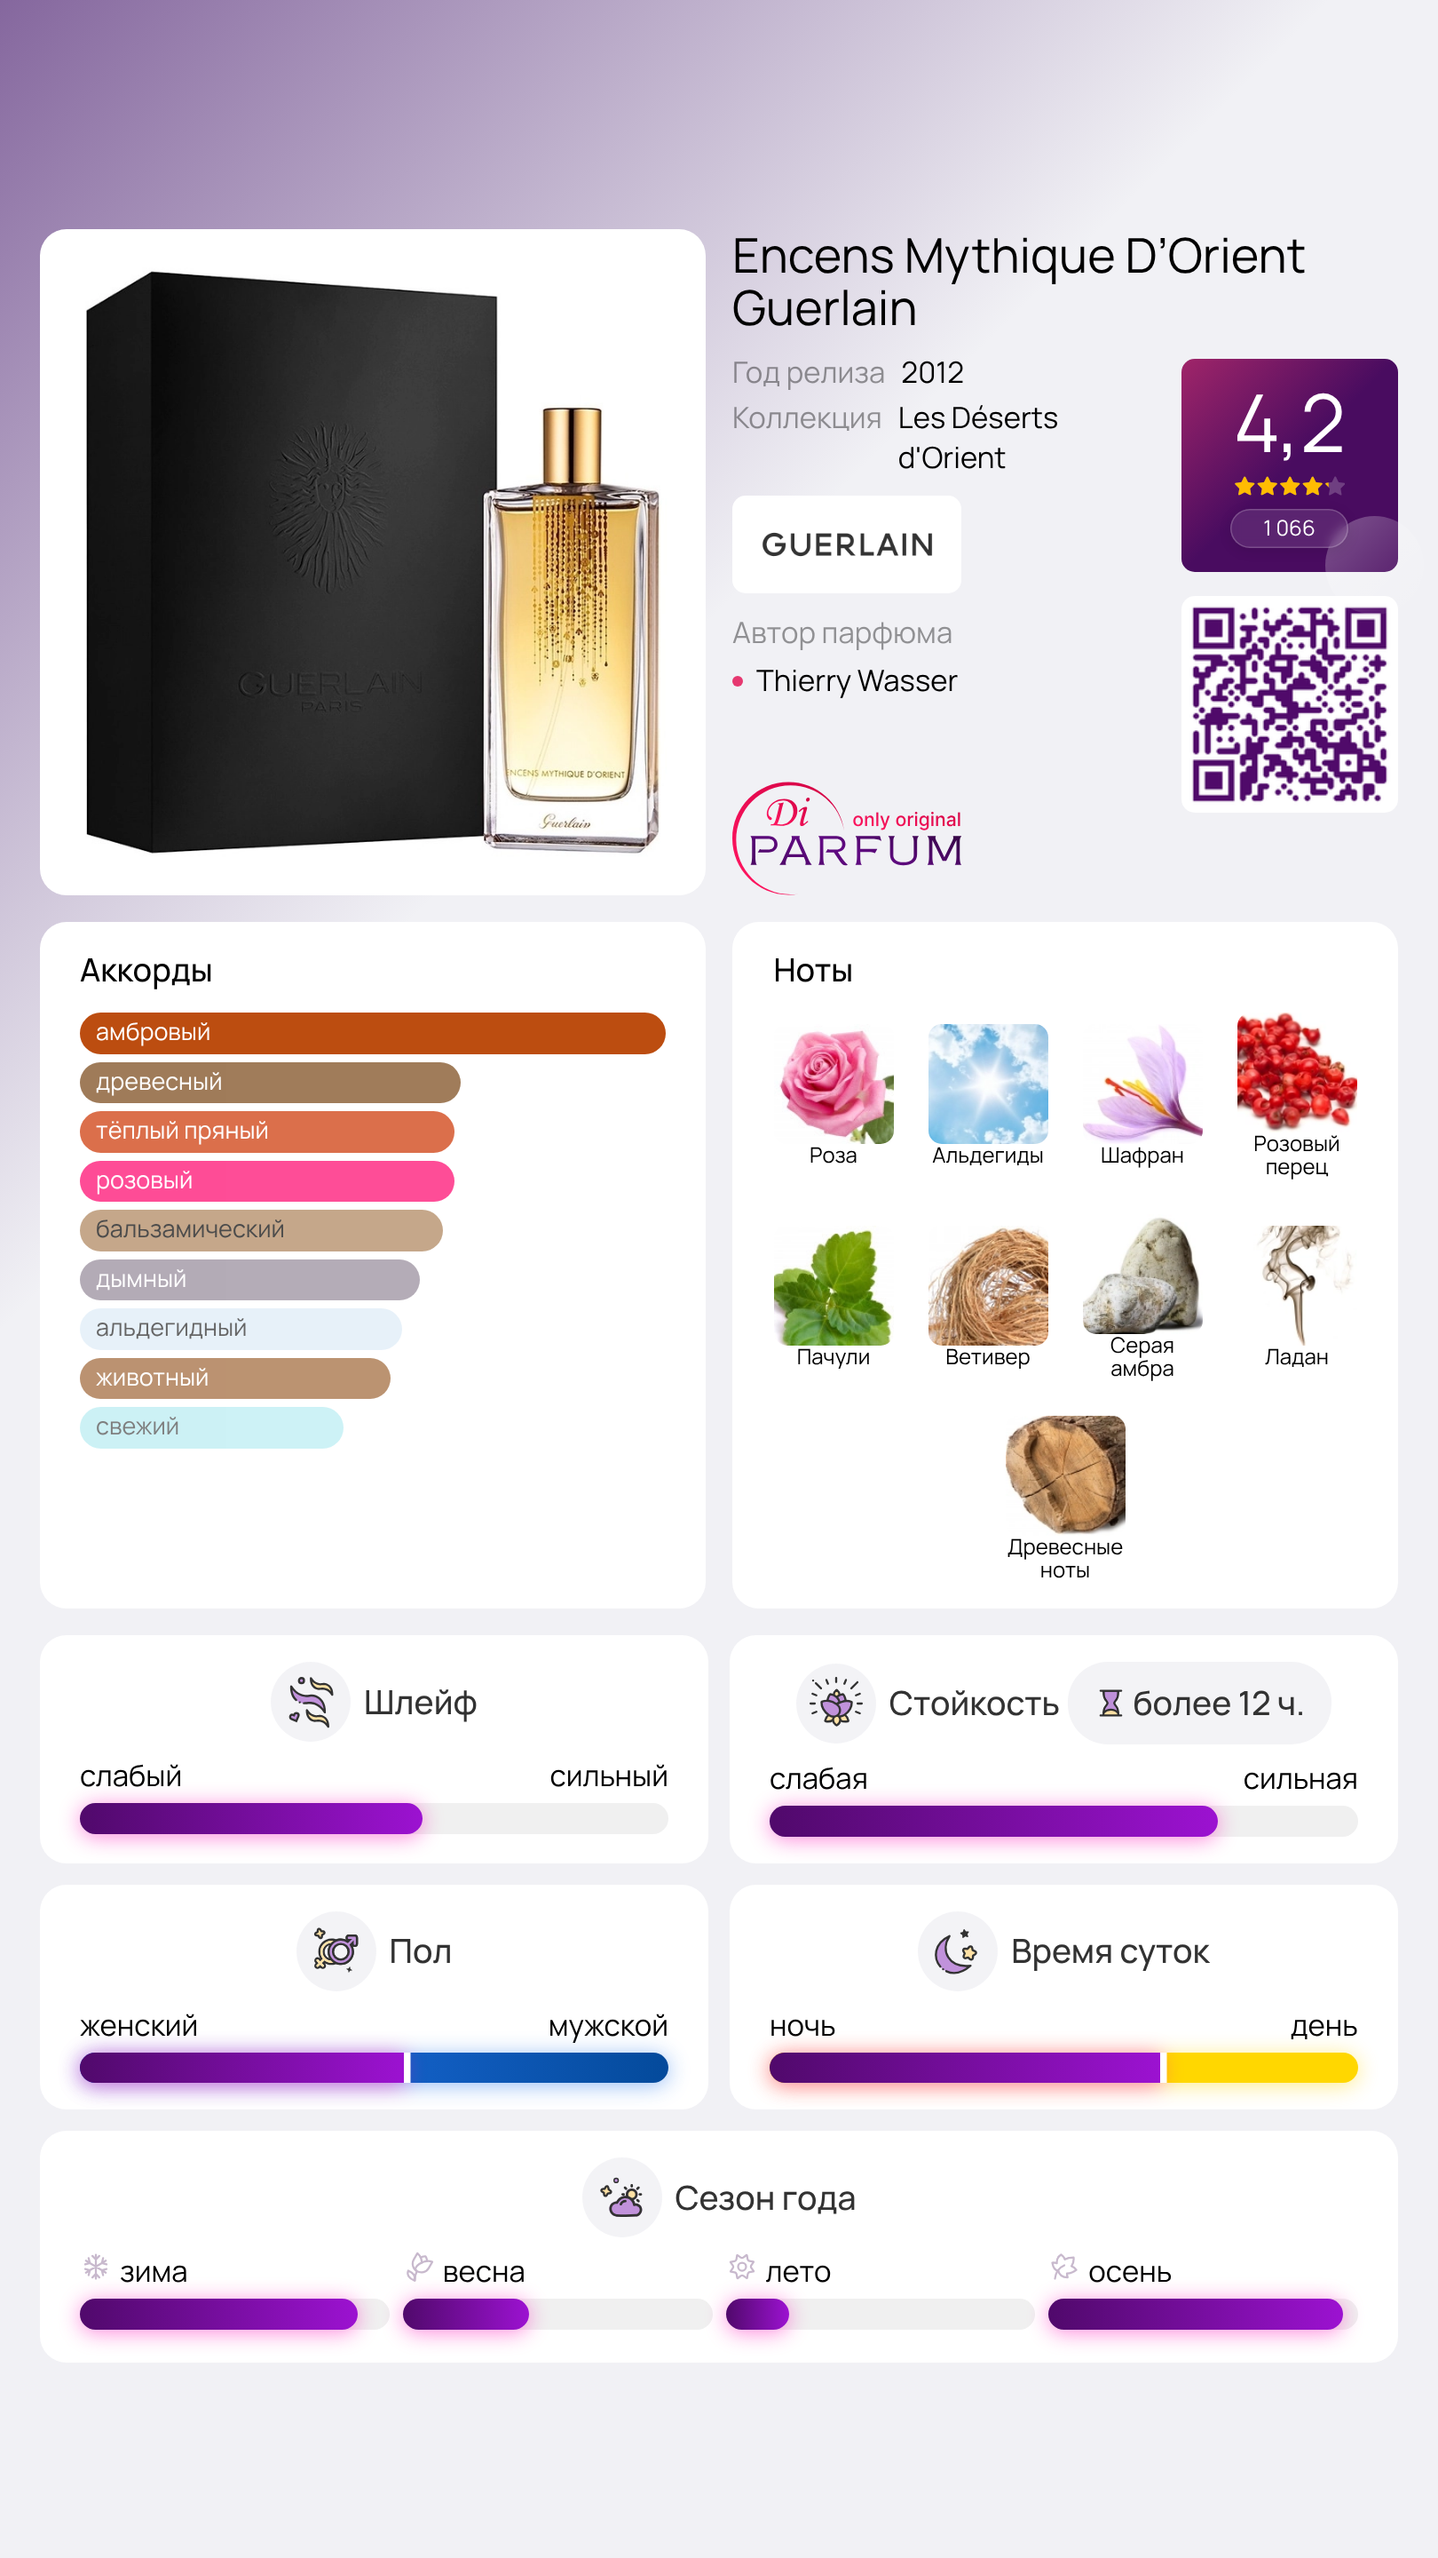
Task: Open the Thierry Wasser perfumer link
Action: (x=857, y=681)
